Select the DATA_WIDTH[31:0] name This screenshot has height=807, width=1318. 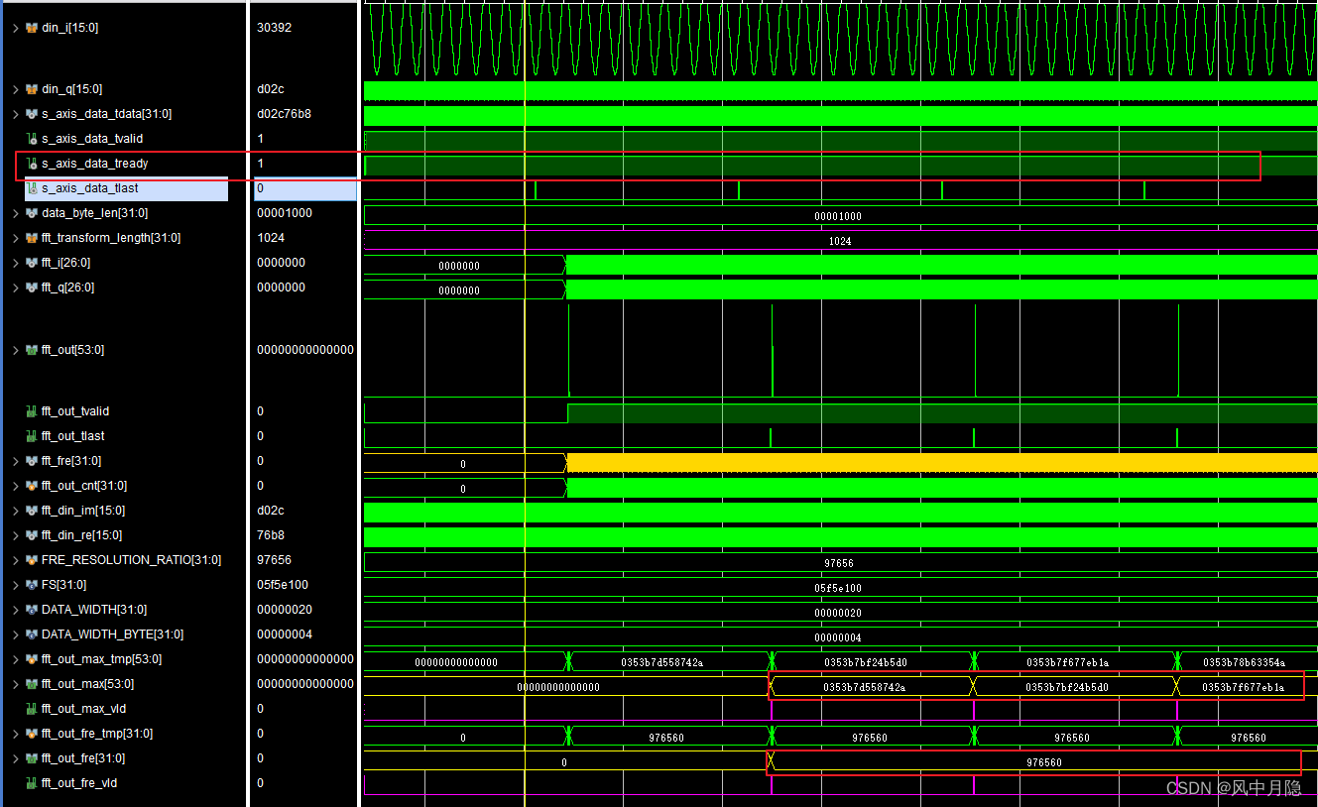[94, 610]
